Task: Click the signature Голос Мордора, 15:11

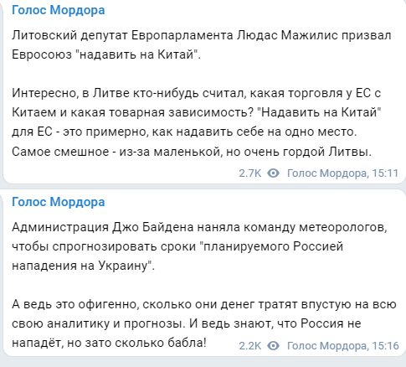Action: coord(342,173)
